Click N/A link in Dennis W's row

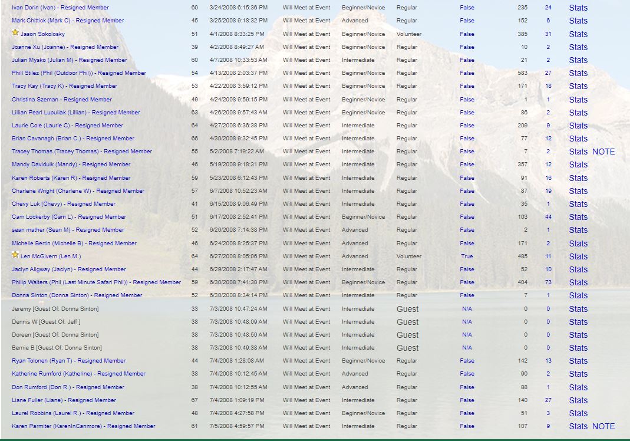click(467, 322)
